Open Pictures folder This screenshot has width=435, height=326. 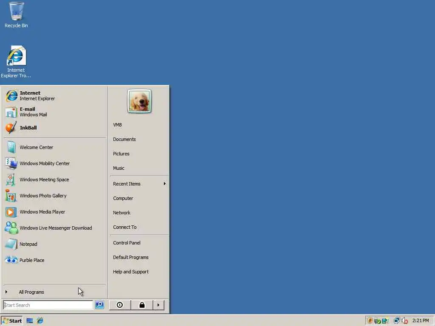pyautogui.click(x=139, y=154)
